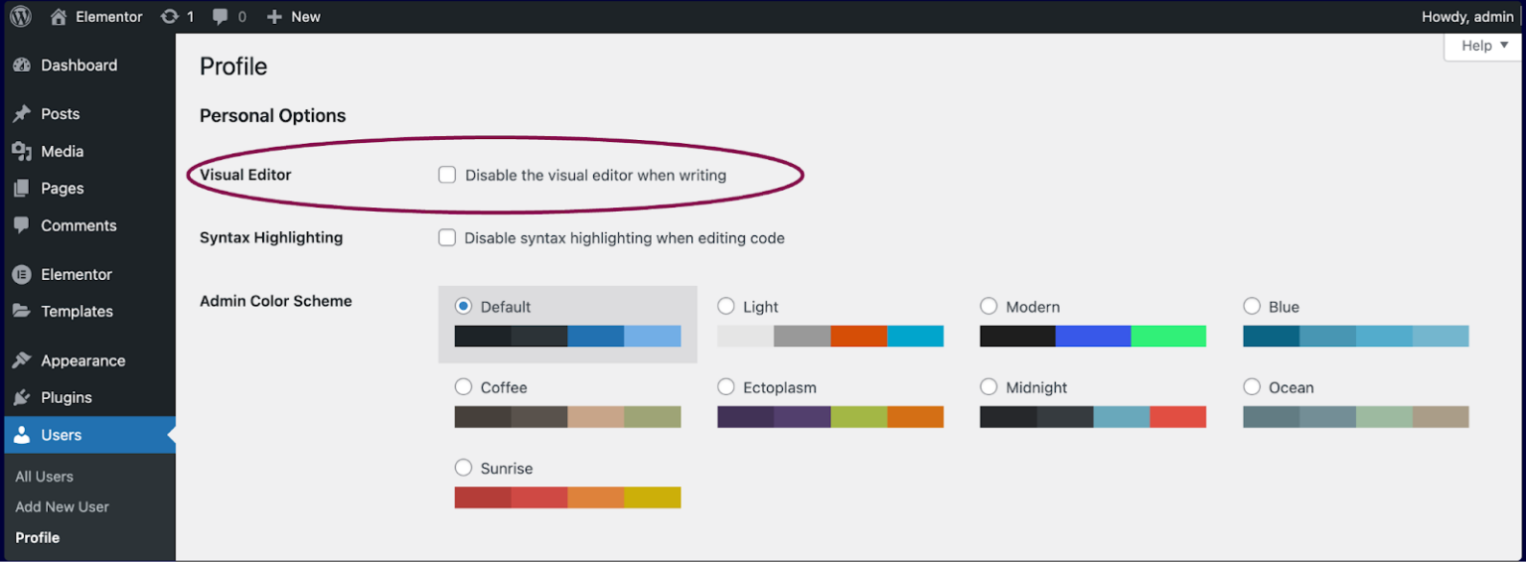1526x562 pixels.
Task: Open the + New content menu
Action: point(293,17)
